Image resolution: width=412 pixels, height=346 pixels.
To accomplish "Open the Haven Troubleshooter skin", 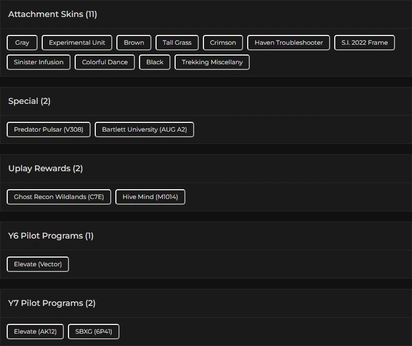I will 288,43.
